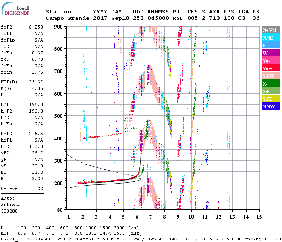The image size is (282, 242).
Task: Click the foF2 value 6.250
Action: click(36, 27)
